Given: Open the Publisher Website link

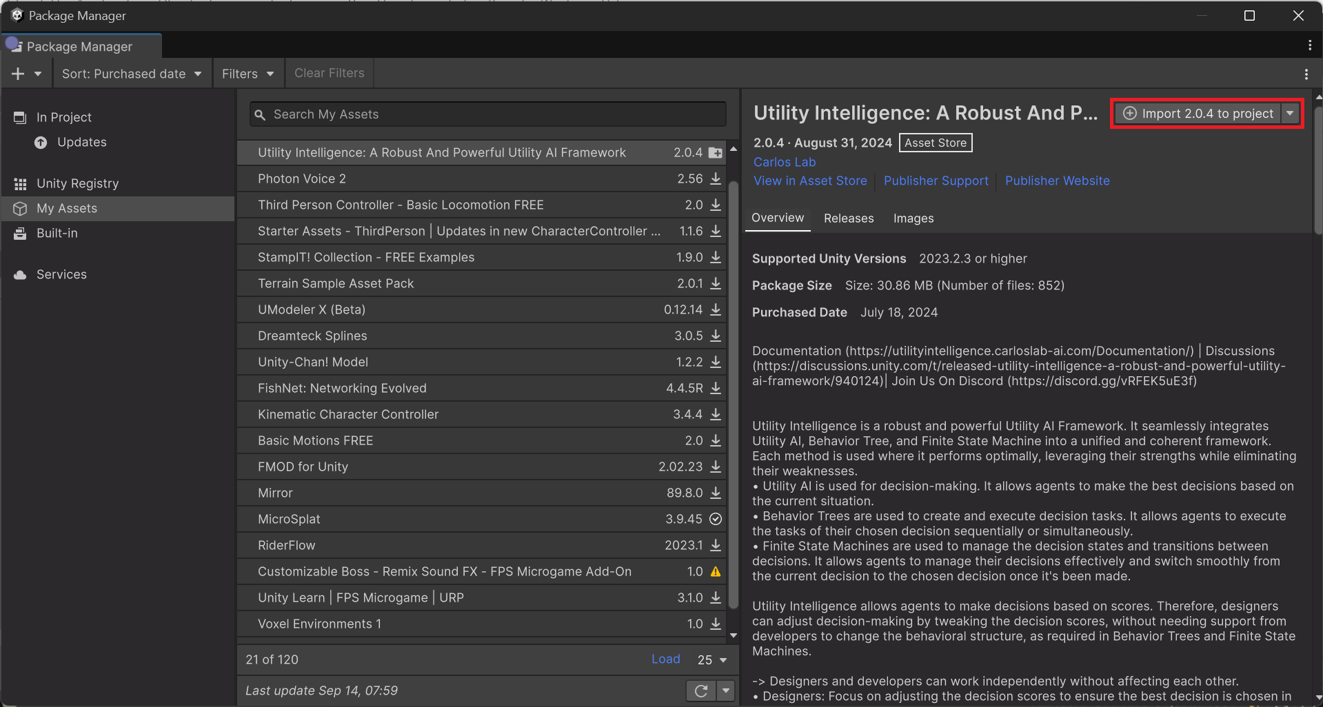Looking at the screenshot, I should (1057, 181).
